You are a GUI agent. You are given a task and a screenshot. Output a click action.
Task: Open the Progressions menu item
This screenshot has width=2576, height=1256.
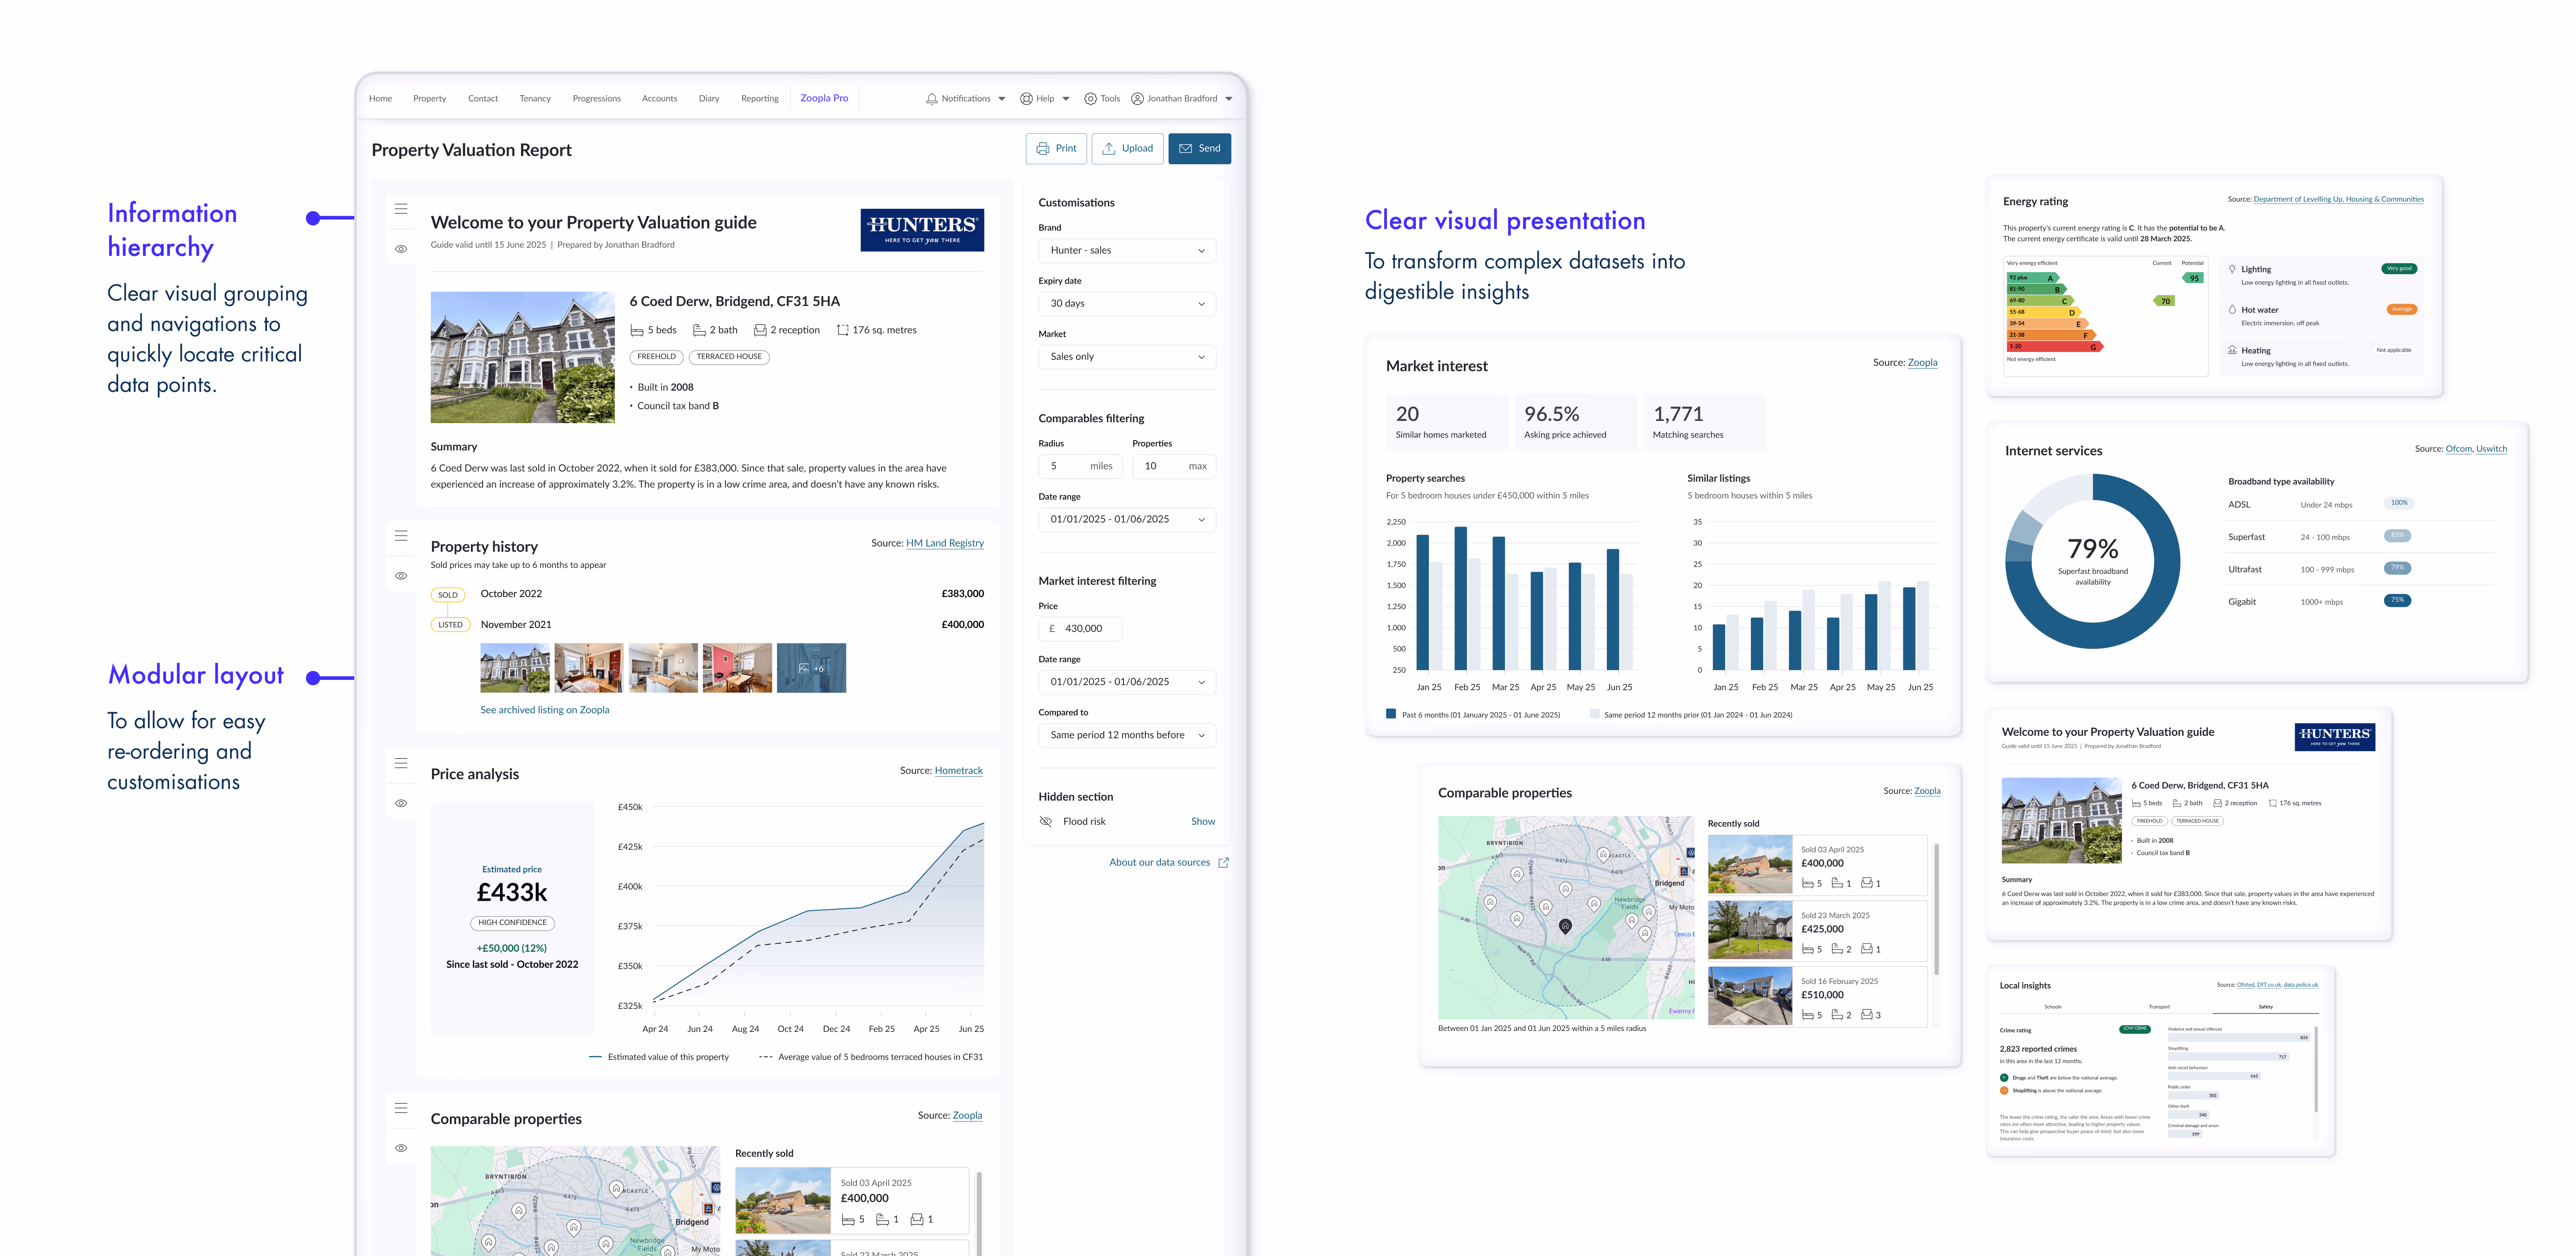point(597,99)
